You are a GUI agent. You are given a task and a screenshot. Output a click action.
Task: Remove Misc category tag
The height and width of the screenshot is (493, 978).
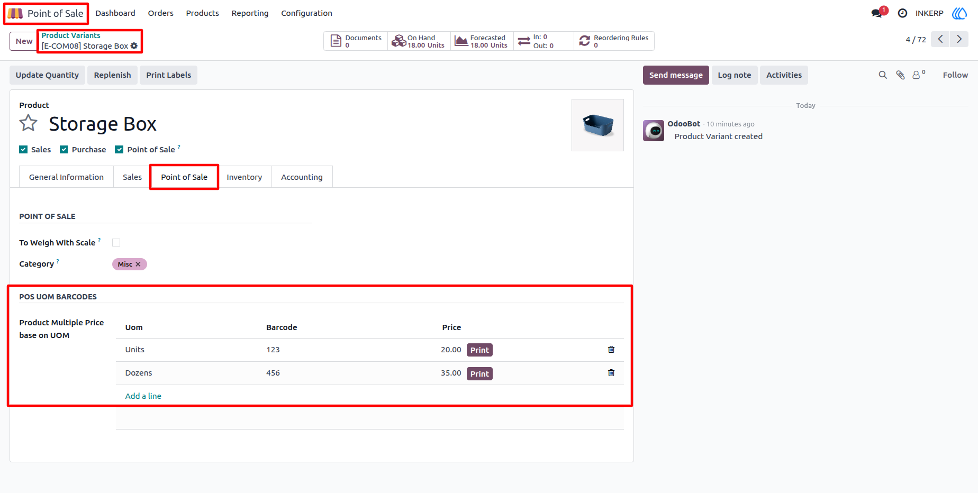pos(138,264)
